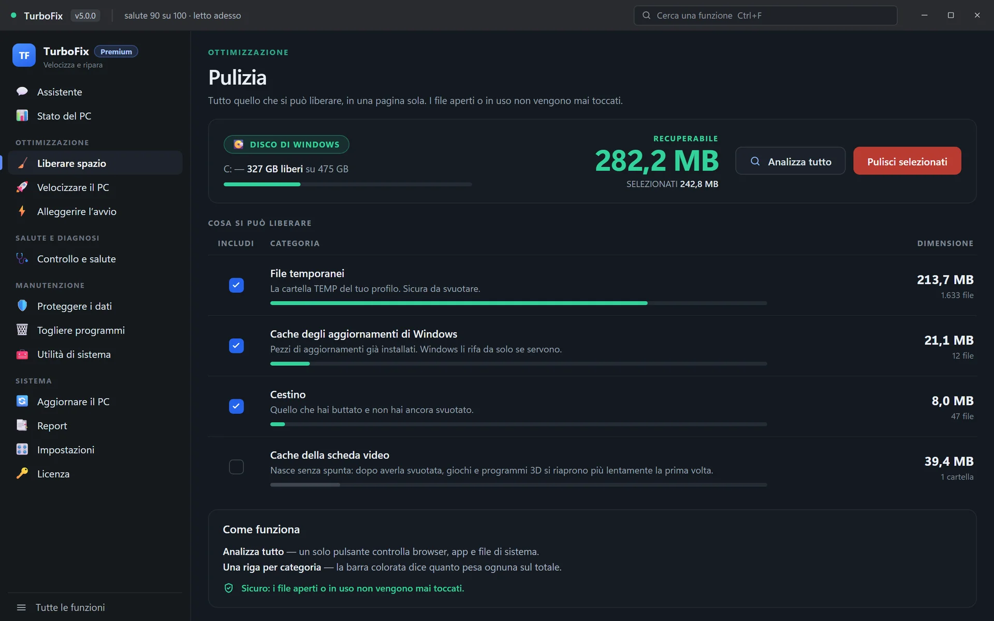Viewport: 994px width, 621px height.
Task: Click the Licenza key icon
Action: (22, 474)
